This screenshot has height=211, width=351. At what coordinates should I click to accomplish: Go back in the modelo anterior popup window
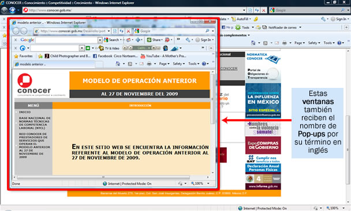(16, 31)
